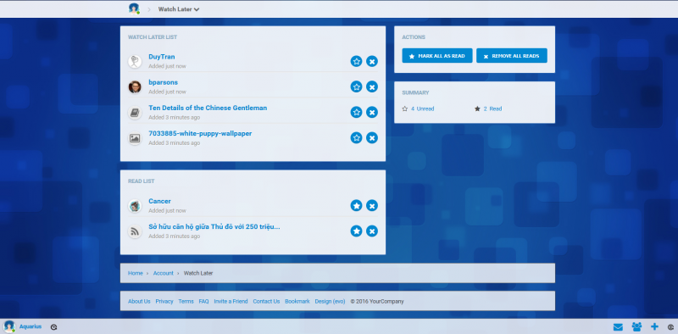Image resolution: width=678 pixels, height=334 pixels.
Task: Click the Mark All As Read button
Action: [x=437, y=56]
